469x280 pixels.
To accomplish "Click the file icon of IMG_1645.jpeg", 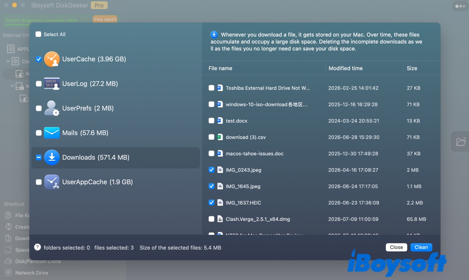I will coord(220,186).
